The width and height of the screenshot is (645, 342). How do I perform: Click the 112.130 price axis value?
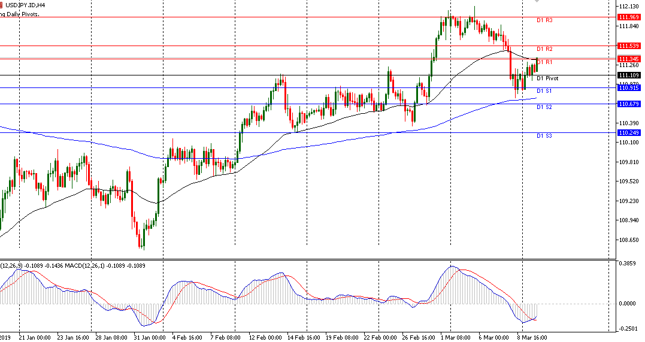pos(629,7)
